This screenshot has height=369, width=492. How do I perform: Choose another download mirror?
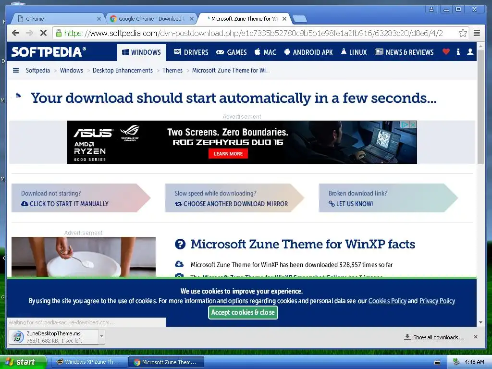pos(231,204)
